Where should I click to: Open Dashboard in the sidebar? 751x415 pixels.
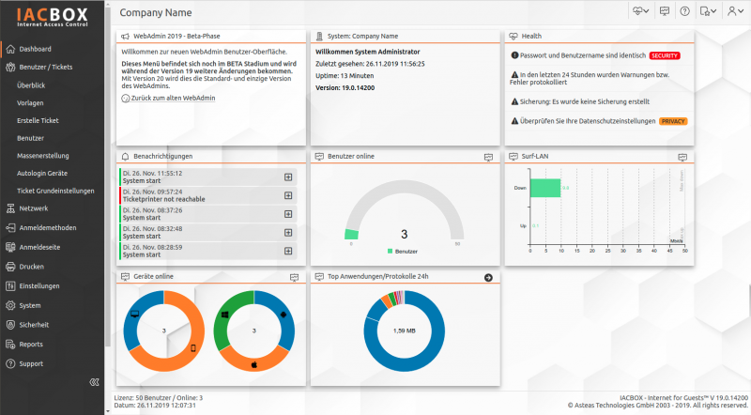coord(35,49)
